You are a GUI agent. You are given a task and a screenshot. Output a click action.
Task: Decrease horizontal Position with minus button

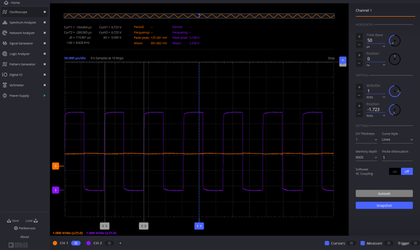[x=359, y=63]
